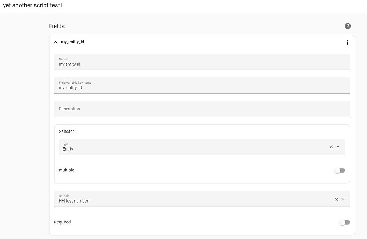Click the Fields heading

pos(56,26)
